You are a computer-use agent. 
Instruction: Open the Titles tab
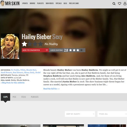[x=23, y=97]
